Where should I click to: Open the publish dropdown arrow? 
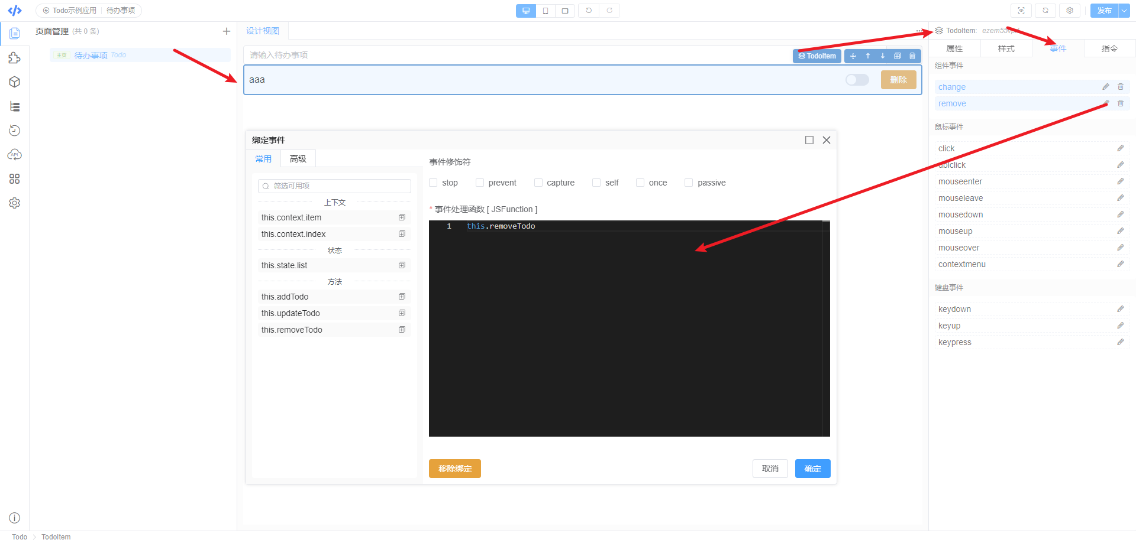click(x=1124, y=11)
